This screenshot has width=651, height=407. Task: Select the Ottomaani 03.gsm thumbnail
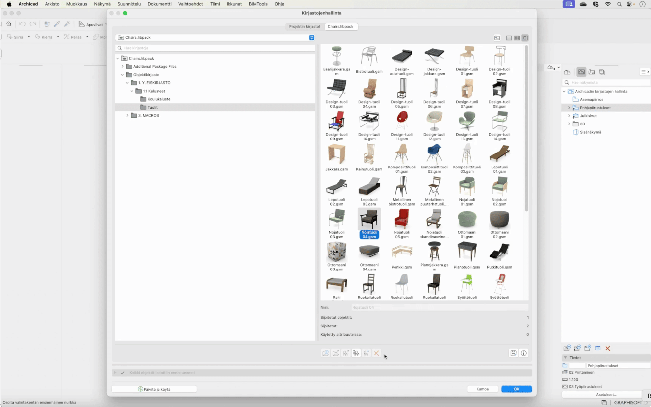click(x=337, y=256)
